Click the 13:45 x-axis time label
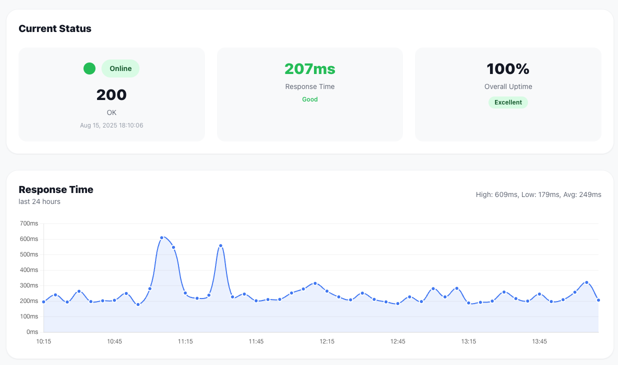 click(539, 341)
